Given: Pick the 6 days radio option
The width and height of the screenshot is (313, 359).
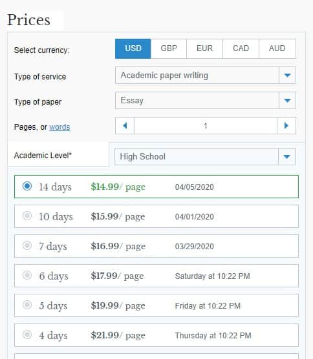Looking at the screenshot, I should pos(27,275).
